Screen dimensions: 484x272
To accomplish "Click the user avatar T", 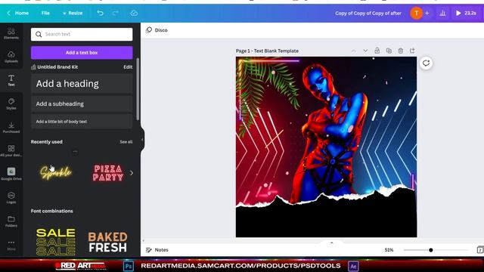I will [416, 14].
